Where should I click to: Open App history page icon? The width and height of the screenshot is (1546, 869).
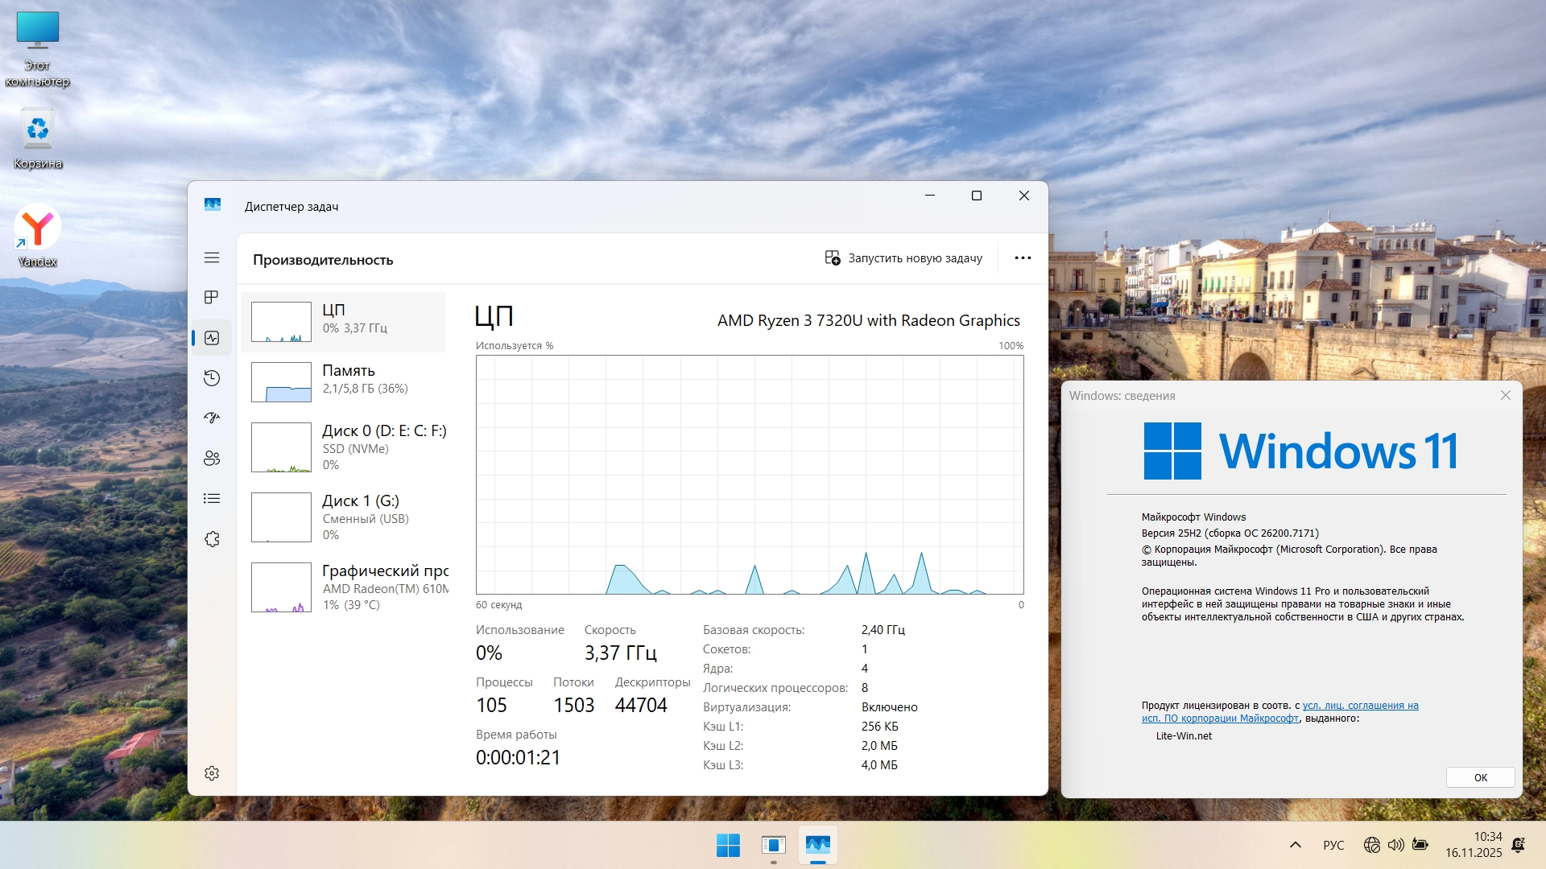pos(212,378)
